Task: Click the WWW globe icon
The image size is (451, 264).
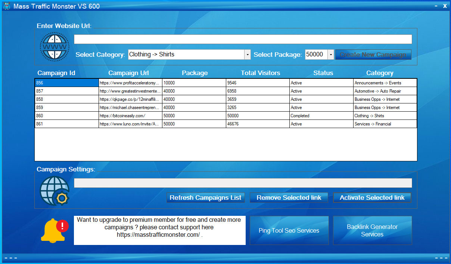Action: [55, 46]
